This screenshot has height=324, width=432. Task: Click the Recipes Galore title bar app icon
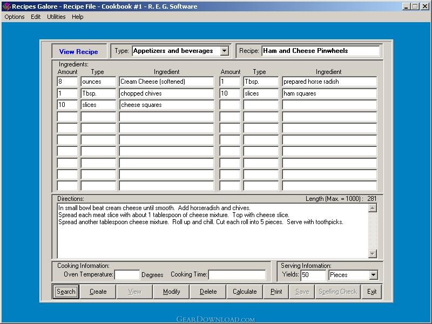[6, 6]
